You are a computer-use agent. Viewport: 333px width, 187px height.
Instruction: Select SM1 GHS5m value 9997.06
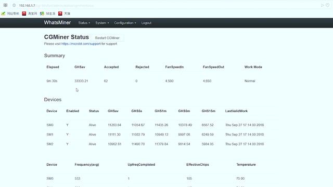(184, 135)
